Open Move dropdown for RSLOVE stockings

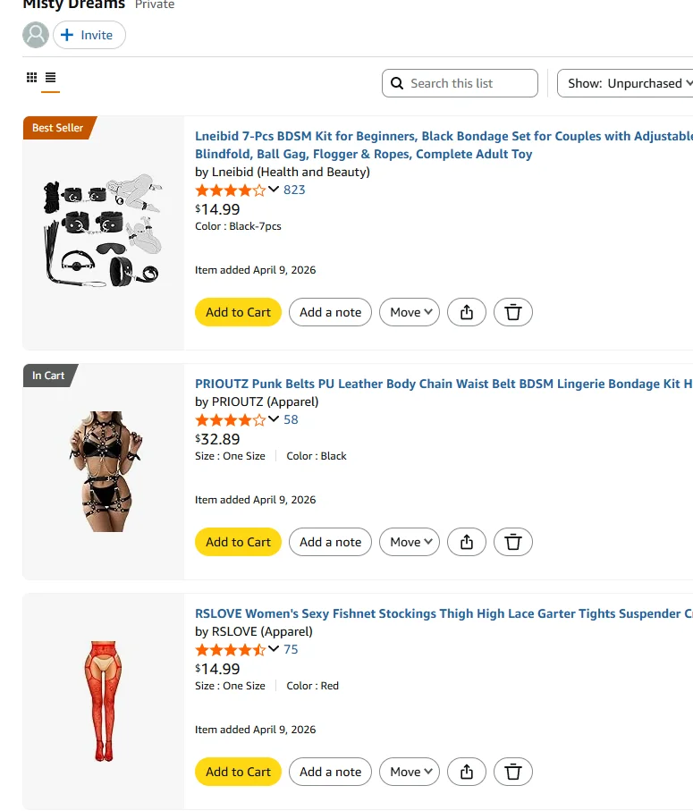[410, 772]
